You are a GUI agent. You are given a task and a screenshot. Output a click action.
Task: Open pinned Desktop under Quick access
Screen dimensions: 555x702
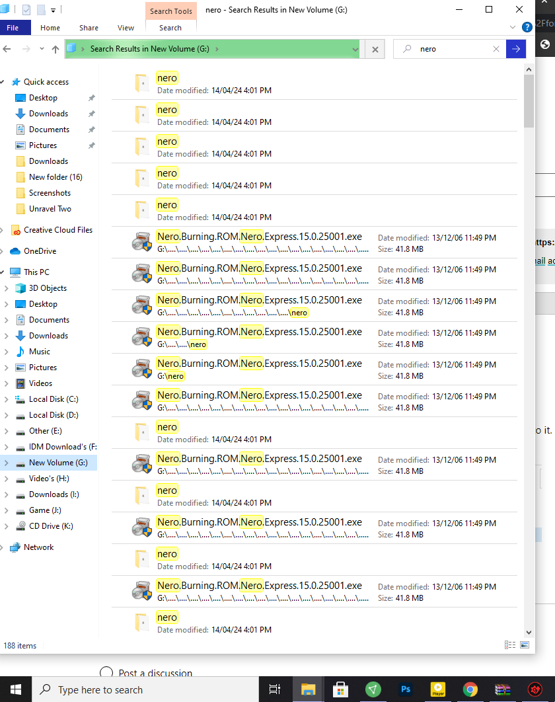tap(43, 98)
